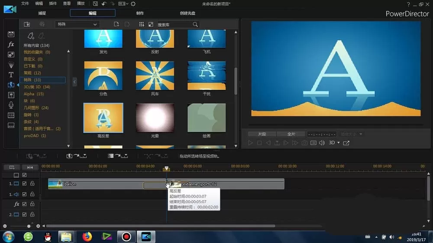Toggle audio track 1 enable checkbox

pyautogui.click(x=24, y=194)
